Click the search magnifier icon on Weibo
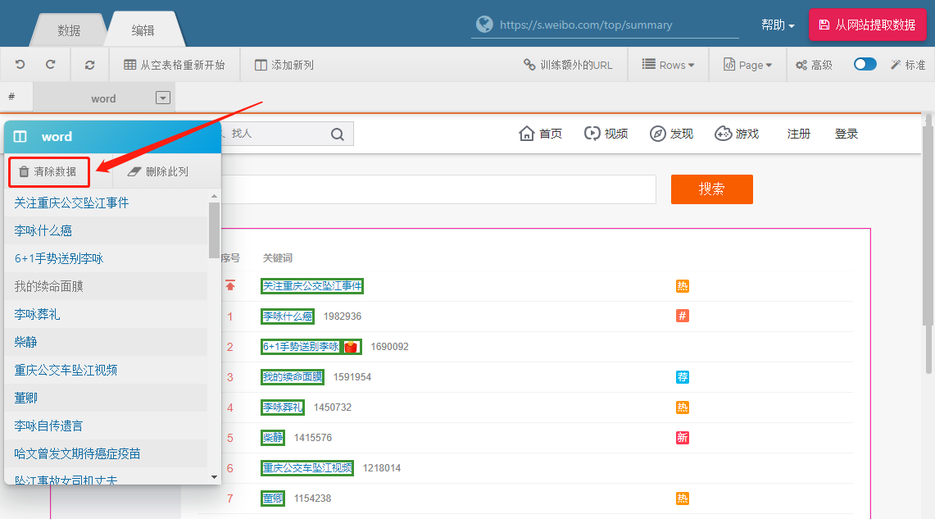Viewport: 935px width, 519px height. click(338, 134)
